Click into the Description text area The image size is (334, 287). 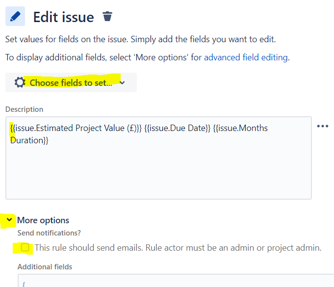(x=158, y=158)
